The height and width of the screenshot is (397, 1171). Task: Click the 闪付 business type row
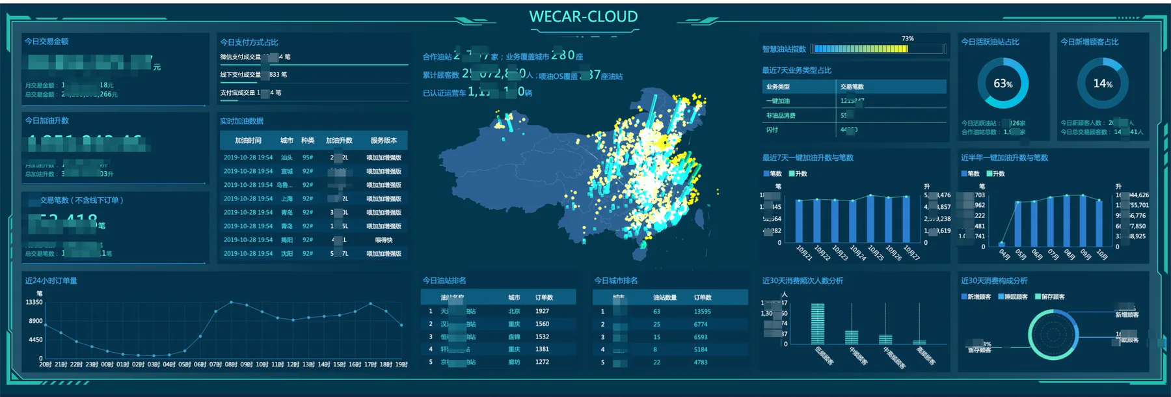pyautogui.click(x=854, y=130)
